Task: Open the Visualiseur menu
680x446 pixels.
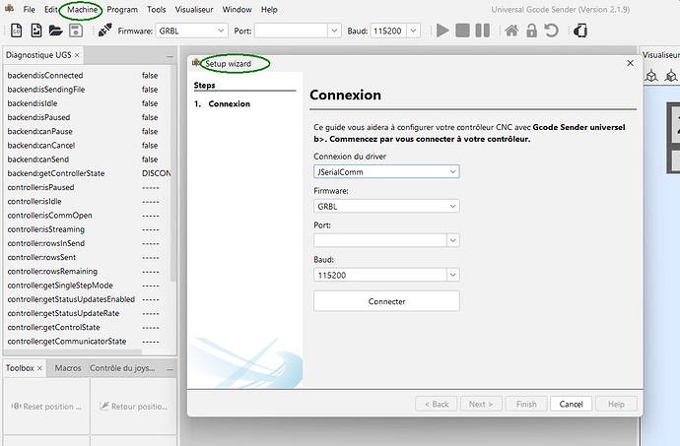Action: (x=194, y=10)
